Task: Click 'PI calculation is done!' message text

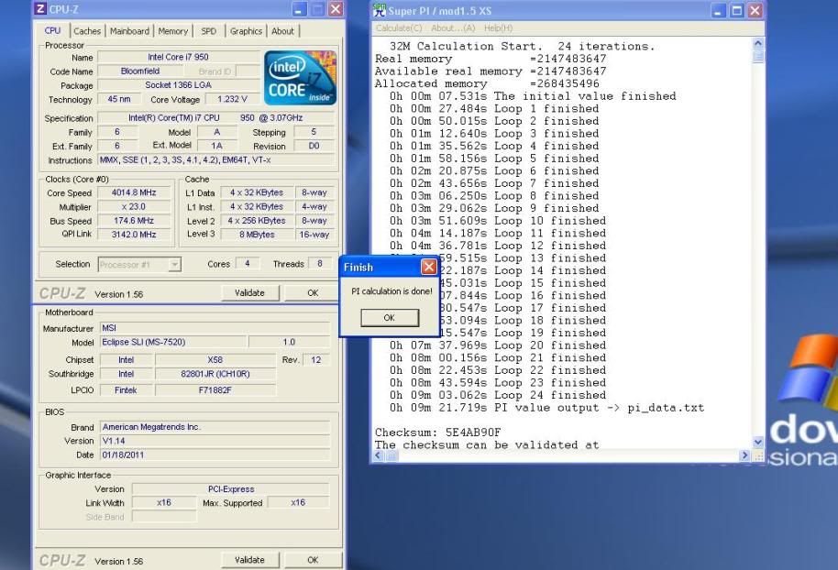Action: click(391, 291)
